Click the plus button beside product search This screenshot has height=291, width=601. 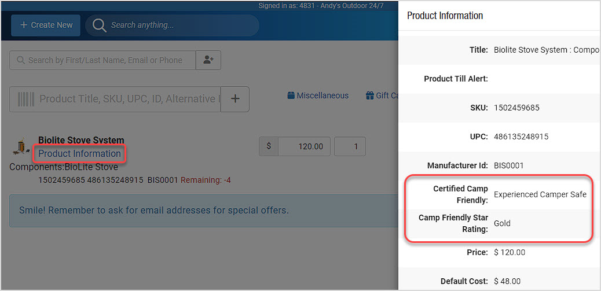(235, 99)
